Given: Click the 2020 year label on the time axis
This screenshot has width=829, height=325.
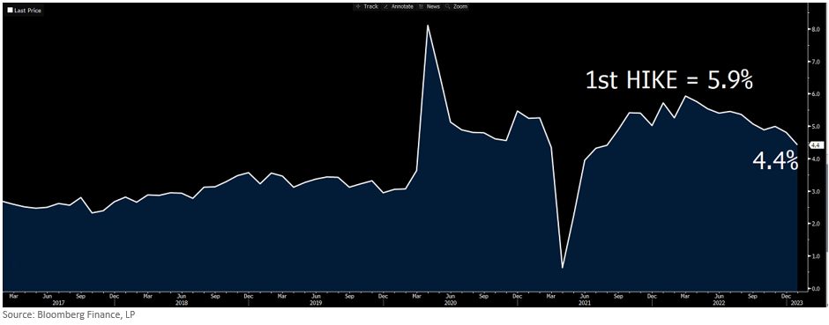Looking at the screenshot, I should pyautogui.click(x=450, y=303).
